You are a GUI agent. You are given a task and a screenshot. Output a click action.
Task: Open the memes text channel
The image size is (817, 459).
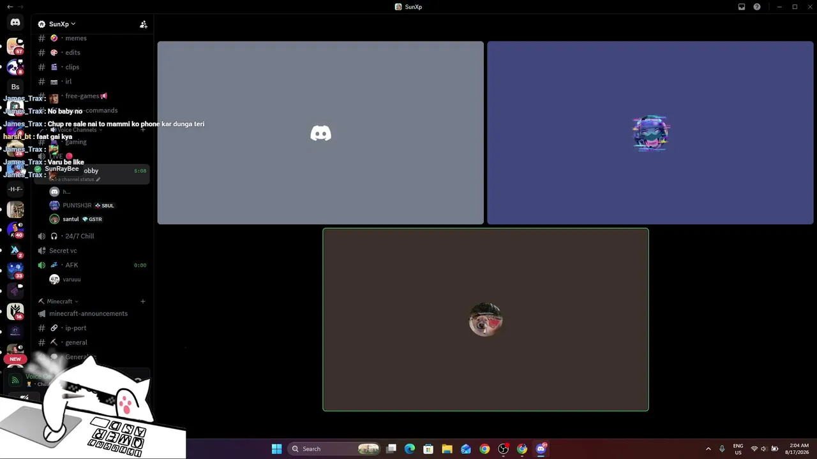[92, 38]
